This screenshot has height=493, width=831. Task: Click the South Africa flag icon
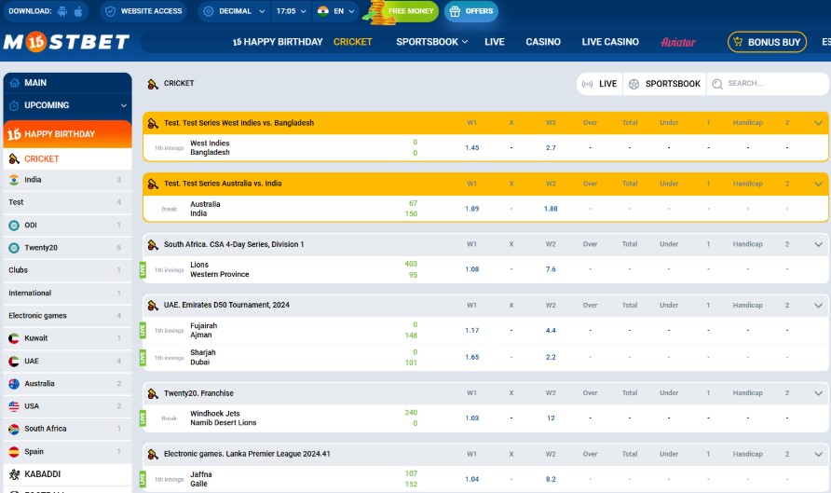pyautogui.click(x=14, y=429)
